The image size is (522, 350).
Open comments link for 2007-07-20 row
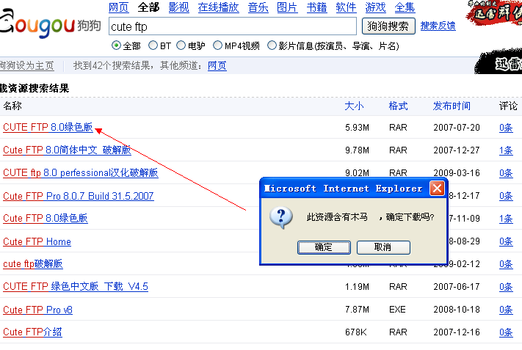click(x=506, y=128)
